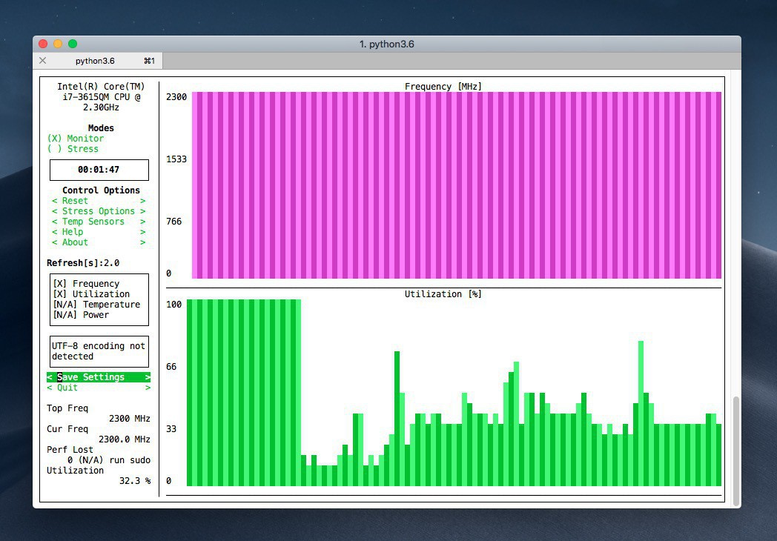Image resolution: width=777 pixels, height=541 pixels.
Task: Click the terminal's vertical scrollbar handle
Action: [x=735, y=450]
